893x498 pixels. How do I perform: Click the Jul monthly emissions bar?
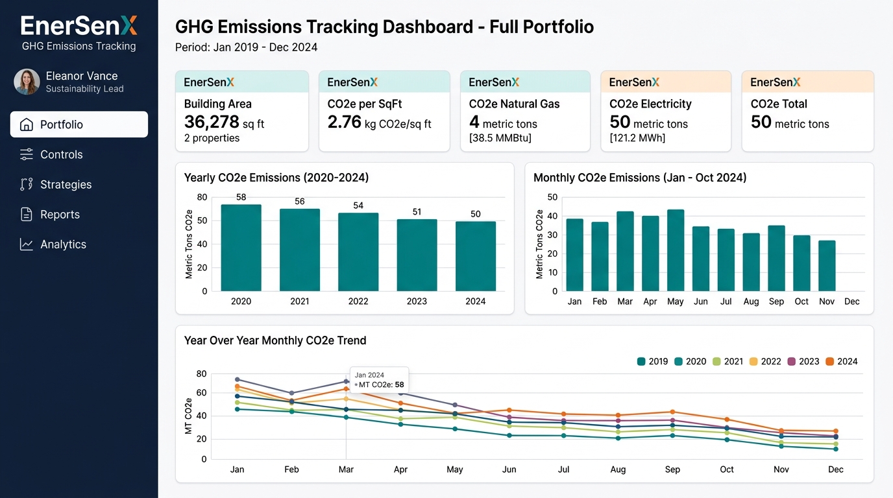click(x=726, y=260)
